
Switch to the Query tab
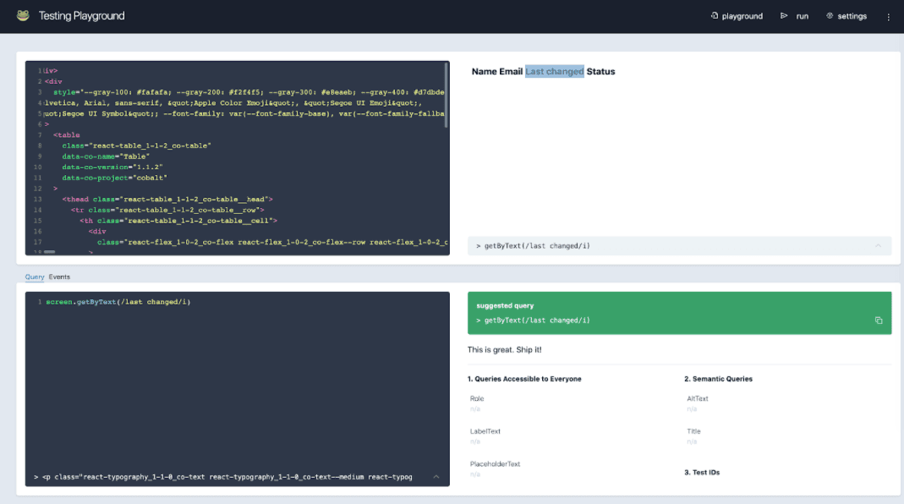coord(34,276)
